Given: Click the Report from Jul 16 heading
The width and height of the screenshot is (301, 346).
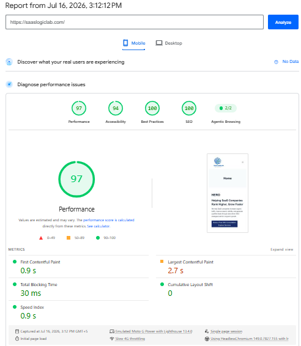Looking at the screenshot, I should tap(64, 6).
